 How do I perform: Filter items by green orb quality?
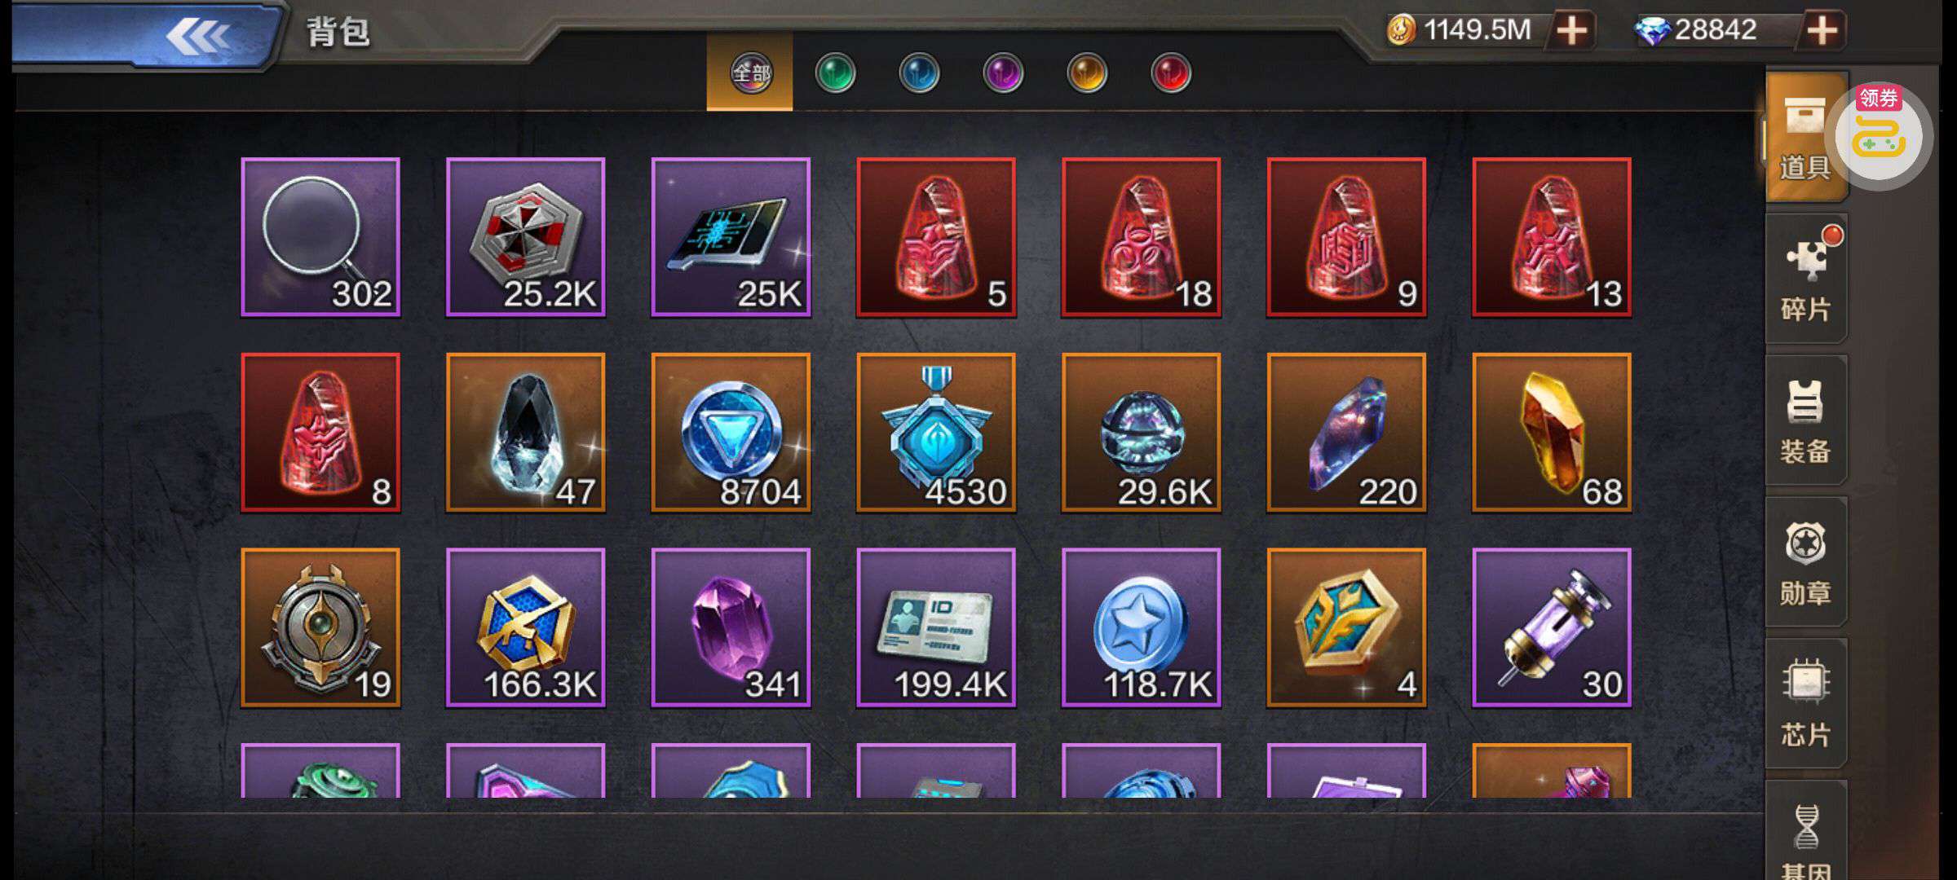pyautogui.click(x=835, y=73)
